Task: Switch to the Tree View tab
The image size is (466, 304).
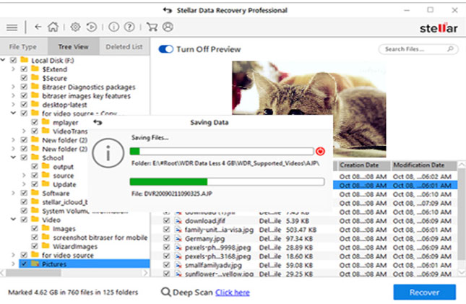Action: pyautogui.click(x=74, y=47)
